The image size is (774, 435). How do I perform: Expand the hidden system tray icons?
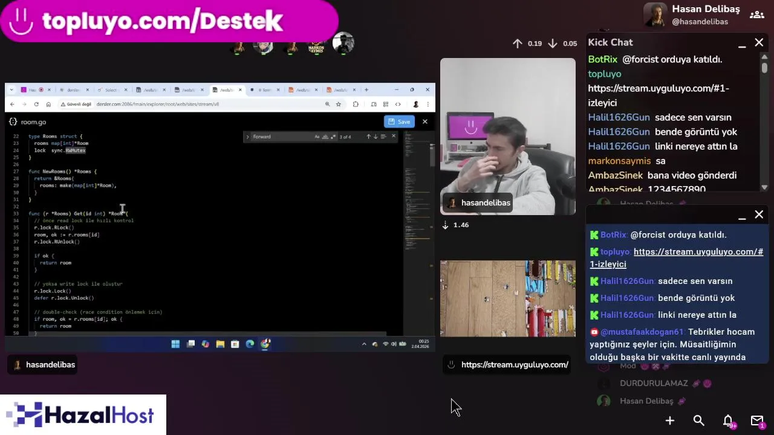click(x=364, y=344)
